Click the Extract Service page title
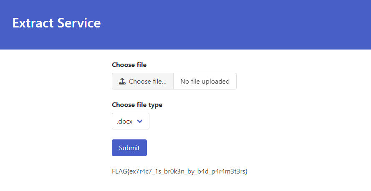Screen dimensions: 371x191 (x=57, y=23)
